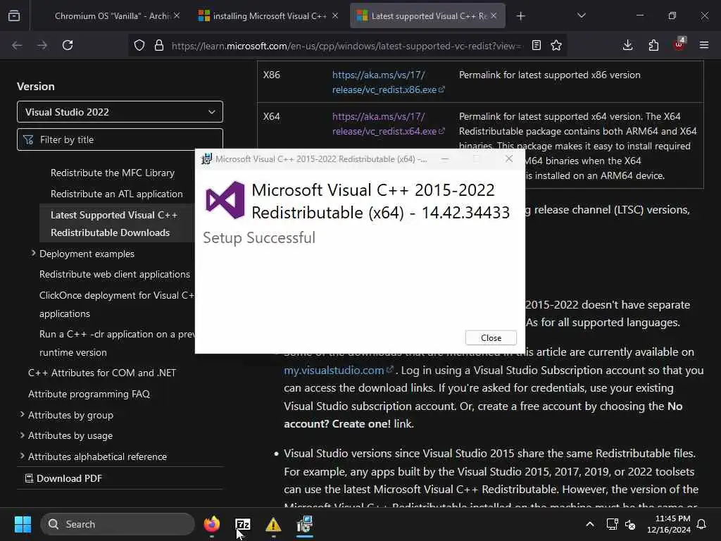Open Redistribute web client applications article
This screenshot has height=541, width=721.
tap(115, 274)
